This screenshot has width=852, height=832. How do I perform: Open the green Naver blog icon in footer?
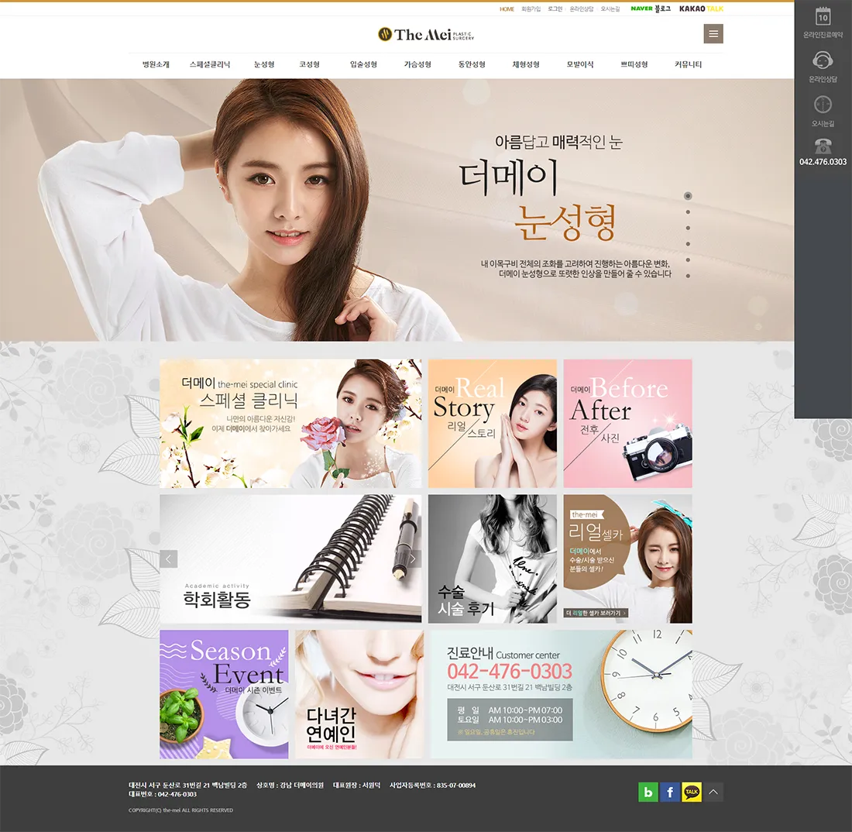(x=648, y=792)
